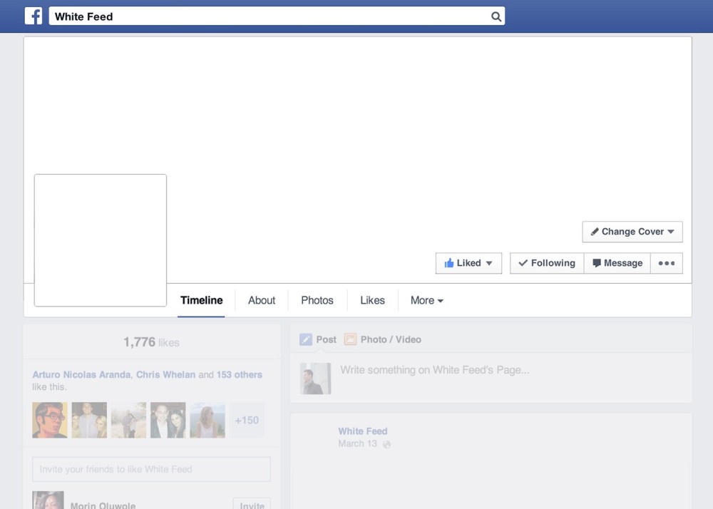Select the Photo / Video composer option
Screen dimensions: 713x509
pyautogui.click(x=382, y=339)
